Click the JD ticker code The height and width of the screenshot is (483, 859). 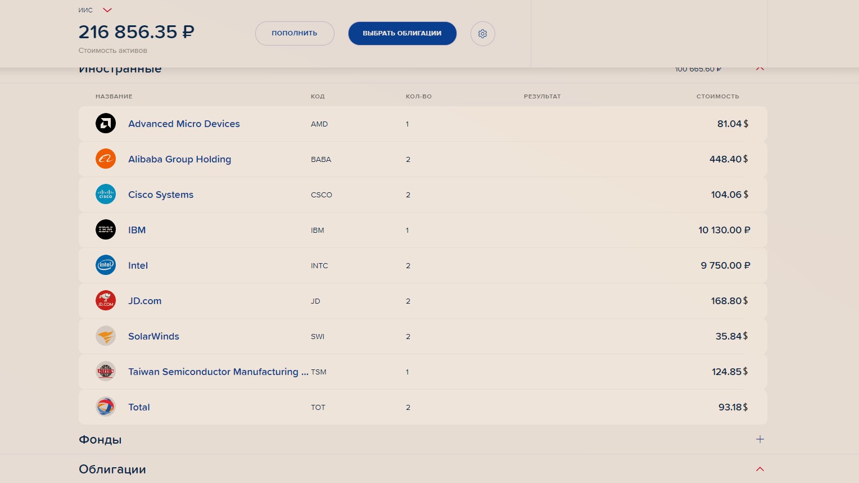(315, 301)
